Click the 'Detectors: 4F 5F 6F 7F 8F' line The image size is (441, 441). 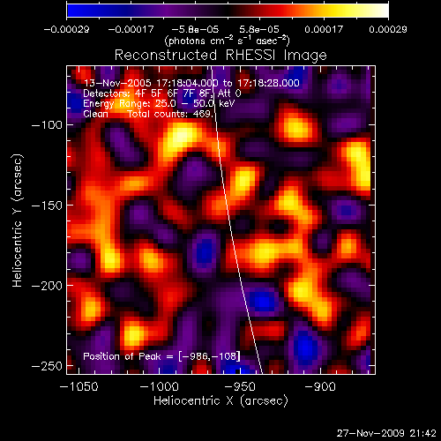149,93
